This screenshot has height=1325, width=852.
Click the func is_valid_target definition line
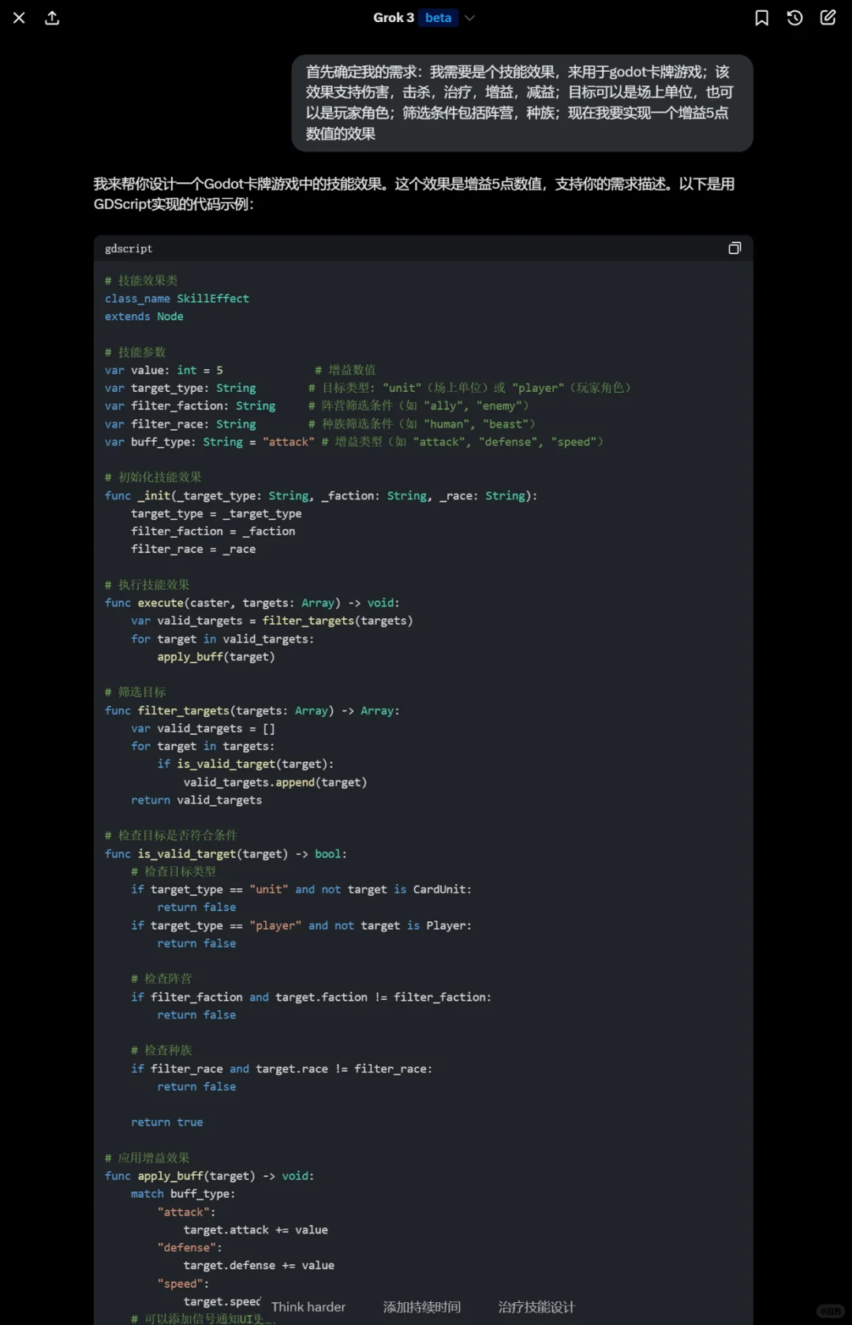coord(226,854)
